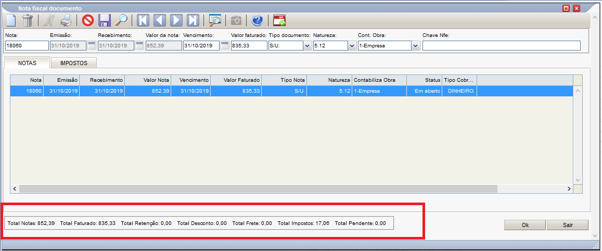The image size is (602, 251).
Task: Select the Em aberto status cell
Action: coord(424,91)
